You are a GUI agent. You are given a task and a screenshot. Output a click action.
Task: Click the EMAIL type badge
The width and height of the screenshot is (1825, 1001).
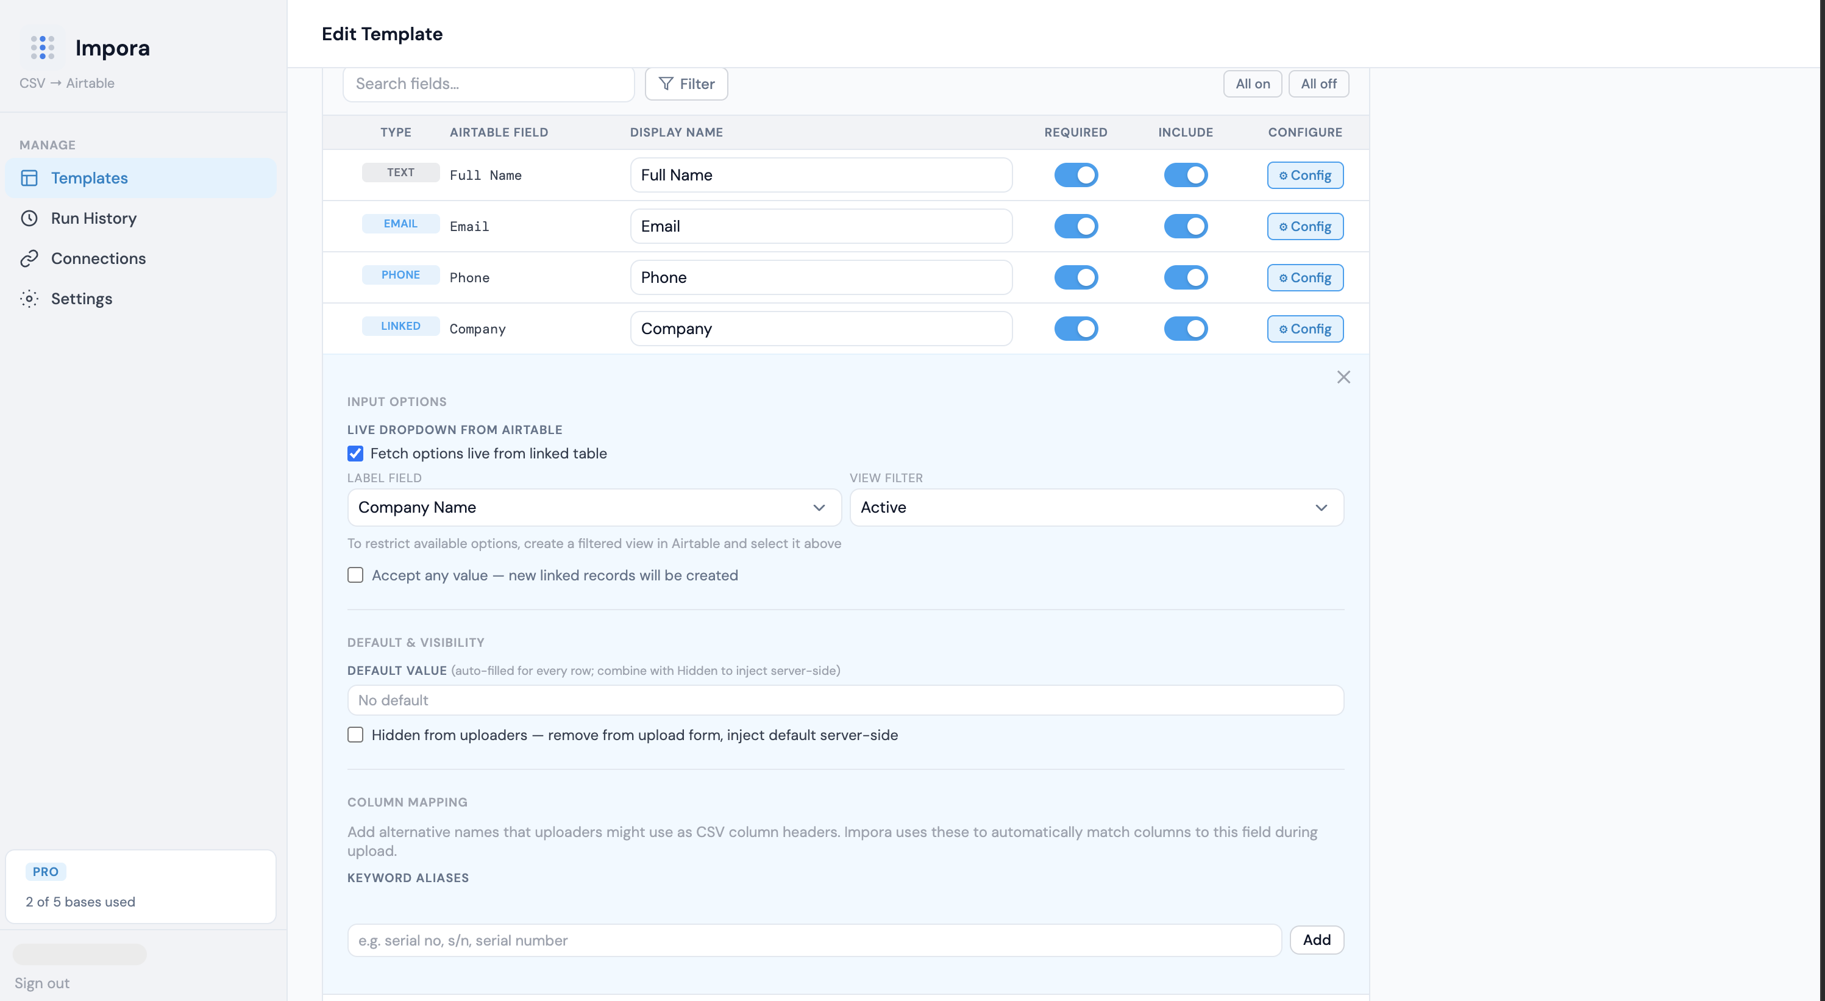pyautogui.click(x=400, y=223)
